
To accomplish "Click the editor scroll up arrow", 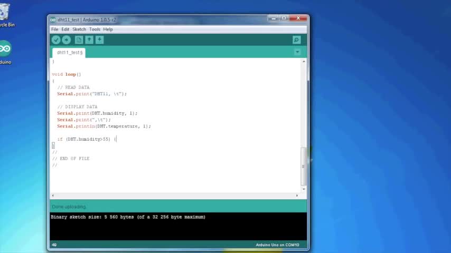I will (304, 62).
